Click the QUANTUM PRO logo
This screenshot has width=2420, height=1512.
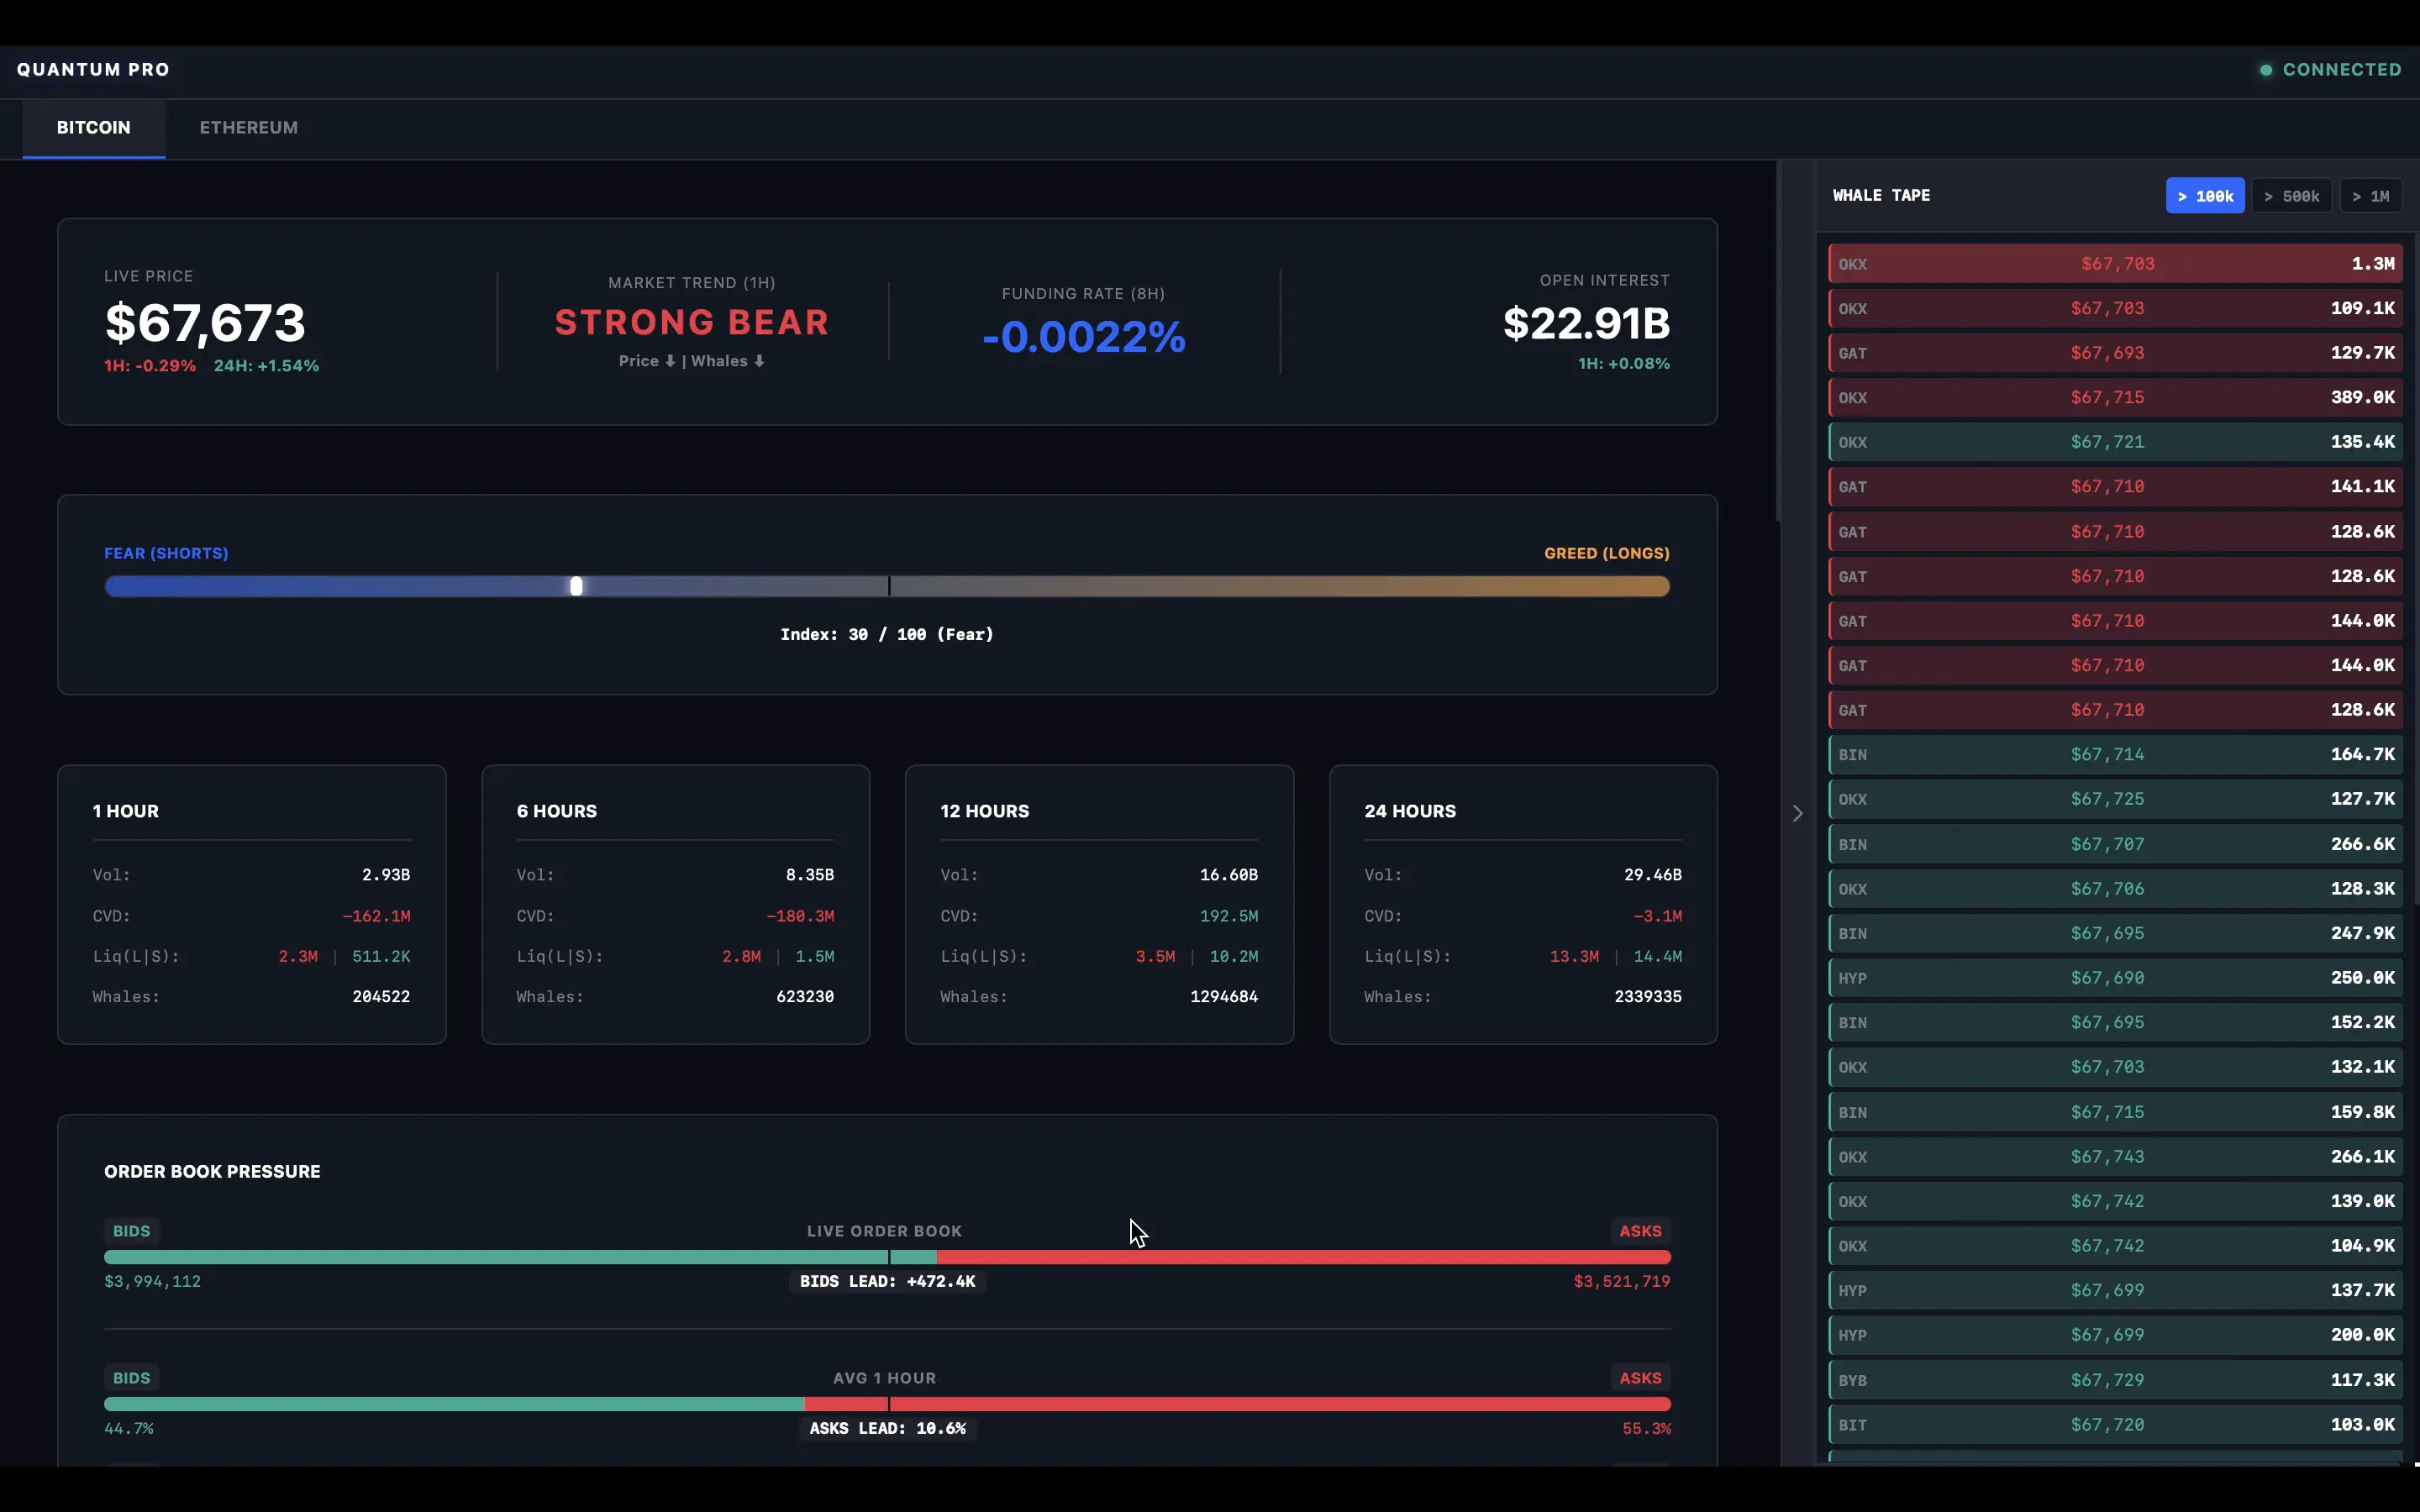[94, 69]
